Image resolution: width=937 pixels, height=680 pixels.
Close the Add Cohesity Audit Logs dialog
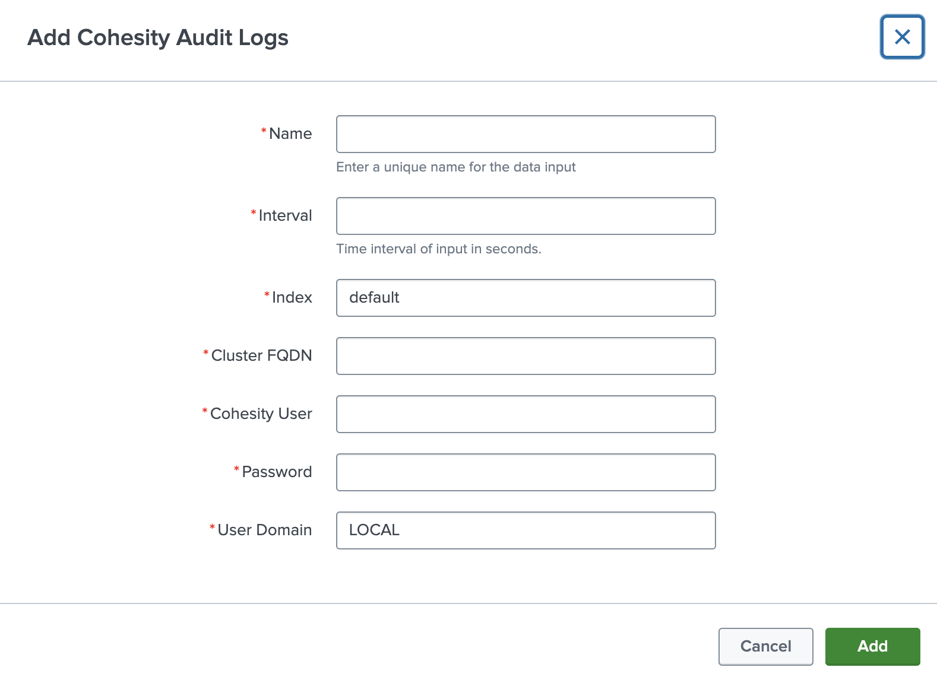(902, 37)
